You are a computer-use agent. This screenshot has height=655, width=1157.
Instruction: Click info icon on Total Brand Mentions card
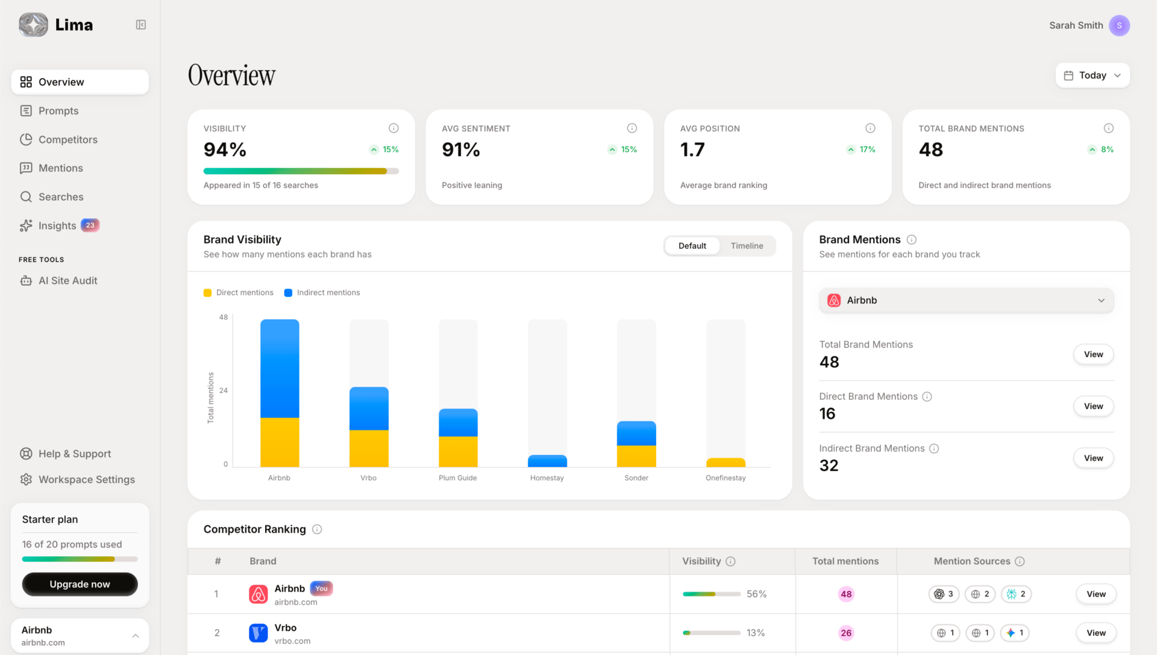(1109, 128)
